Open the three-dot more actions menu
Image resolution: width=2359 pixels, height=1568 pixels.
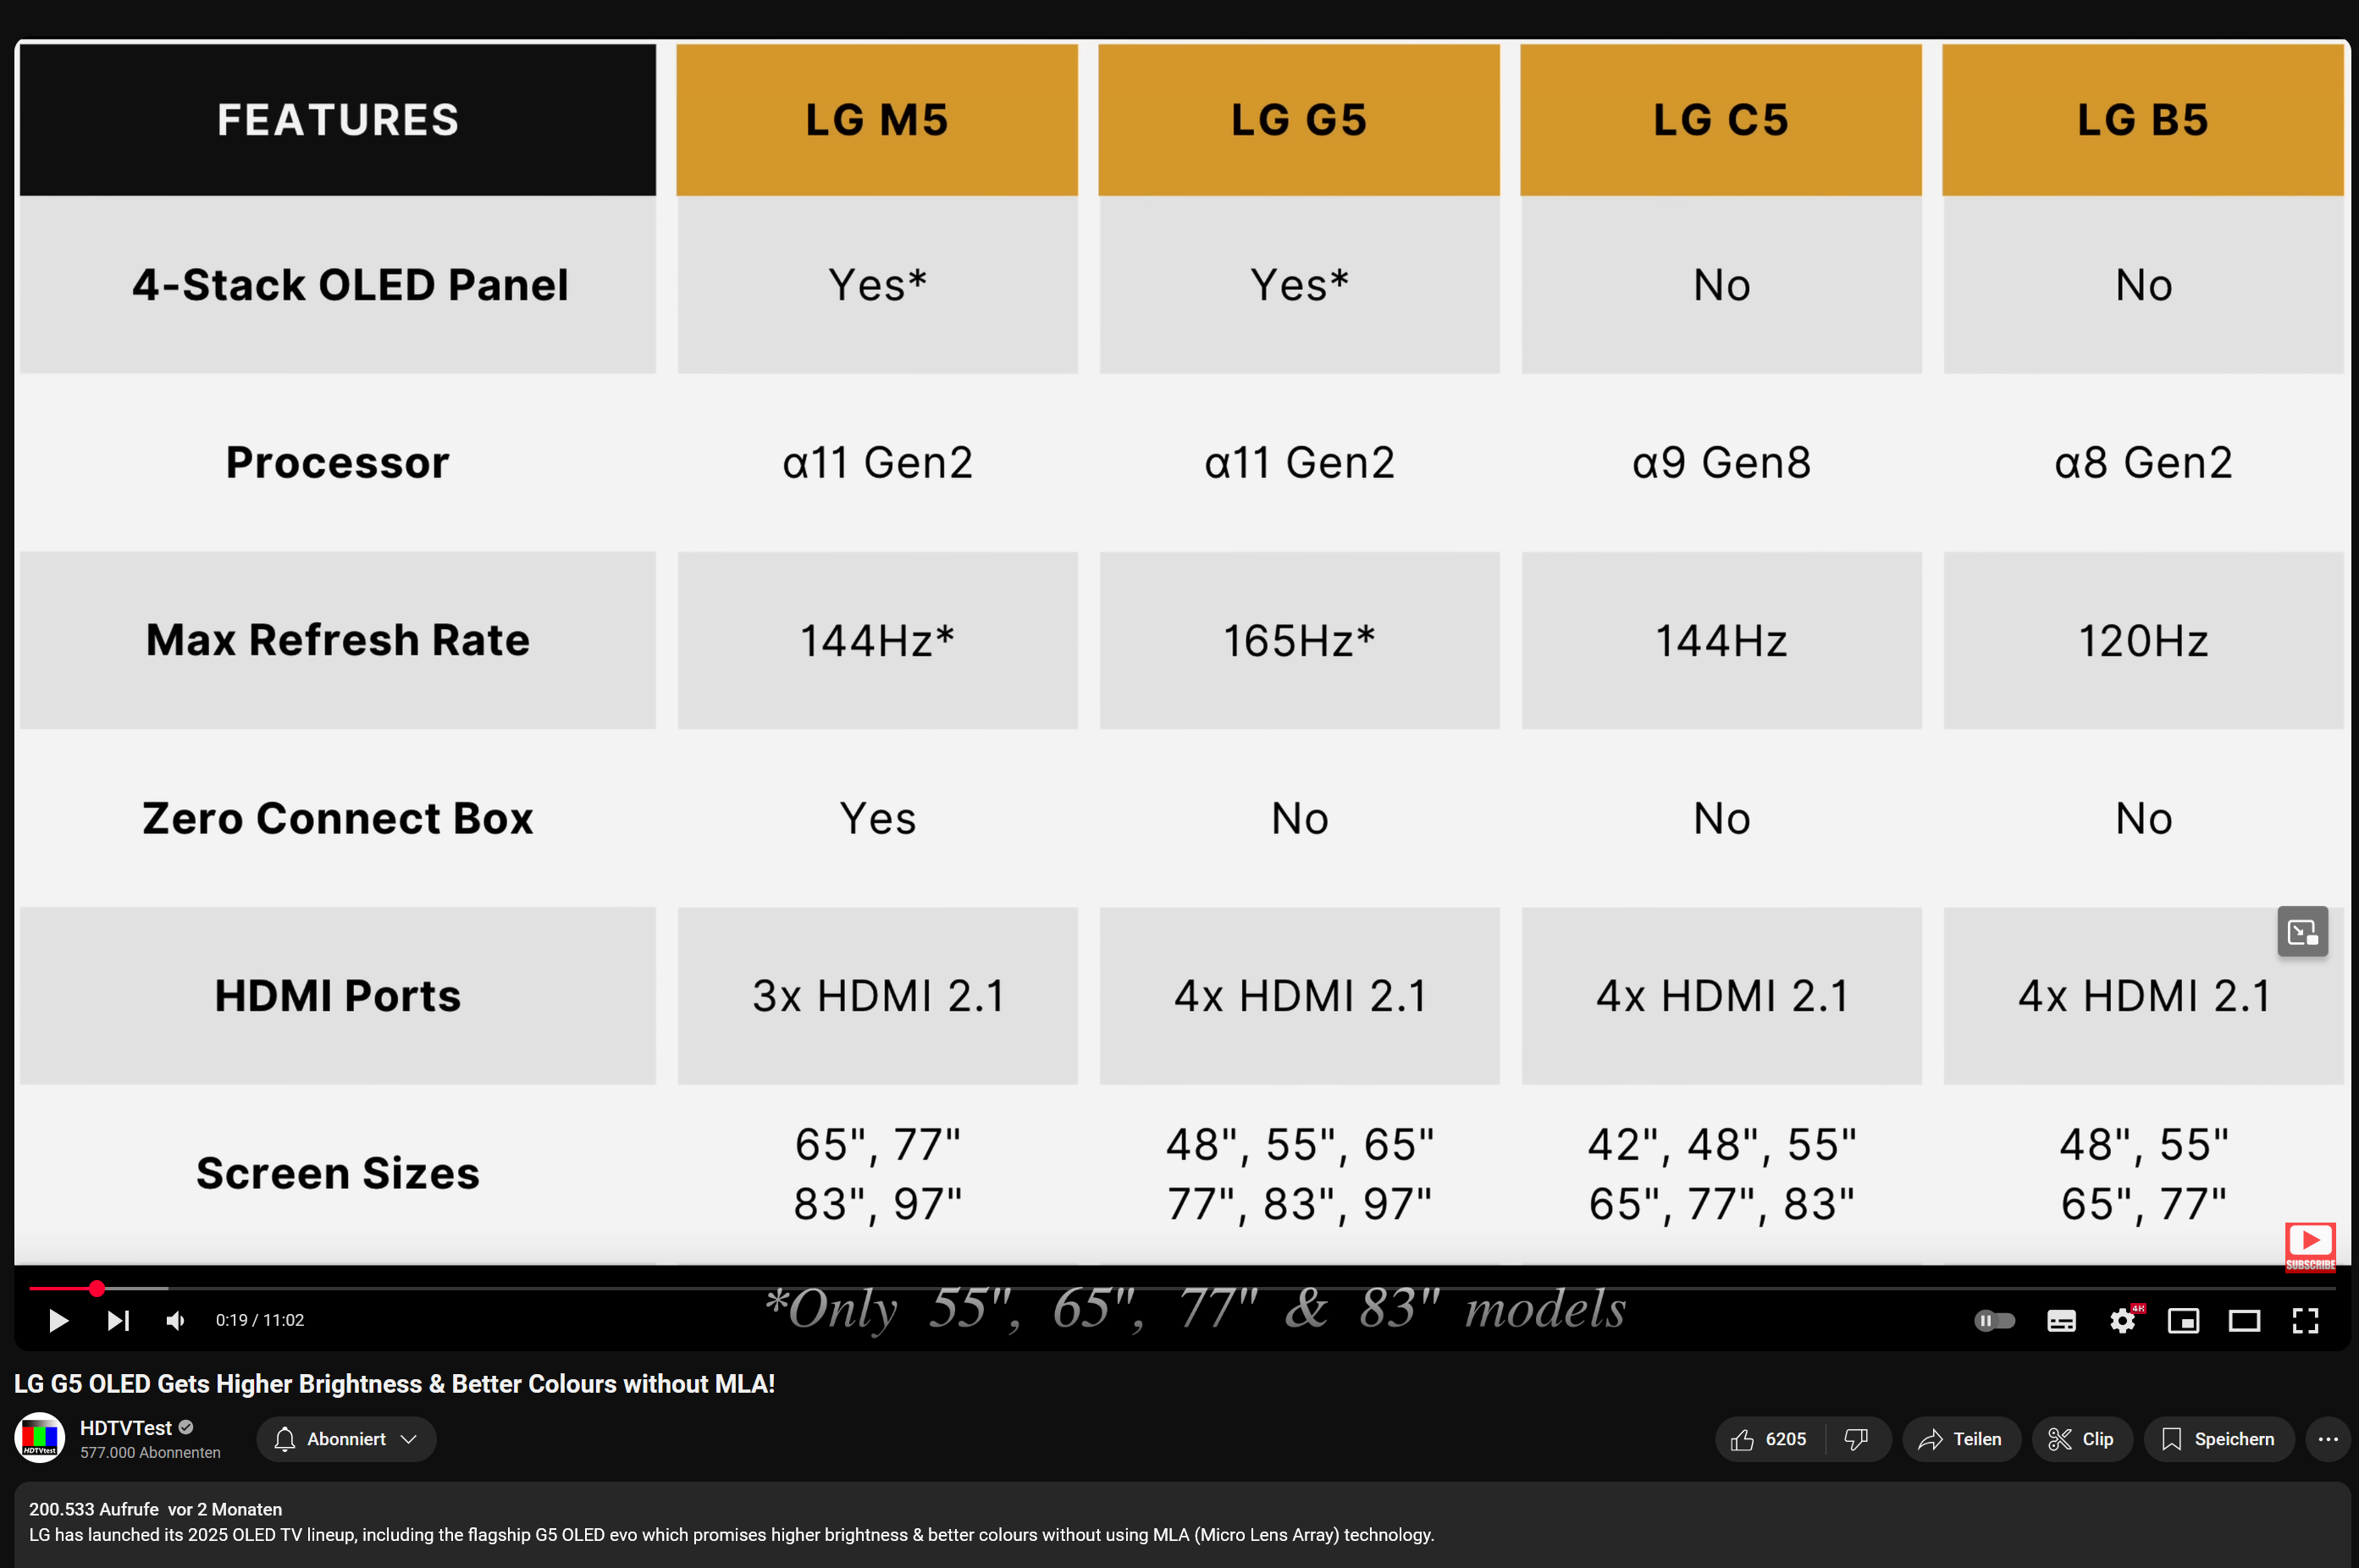[2328, 1439]
